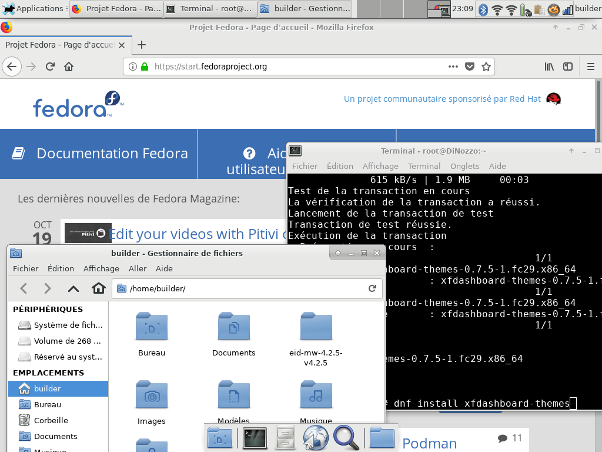Screen dimensions: 602x452
Task: Open Red Hat sponsored project link
Action: (442, 99)
